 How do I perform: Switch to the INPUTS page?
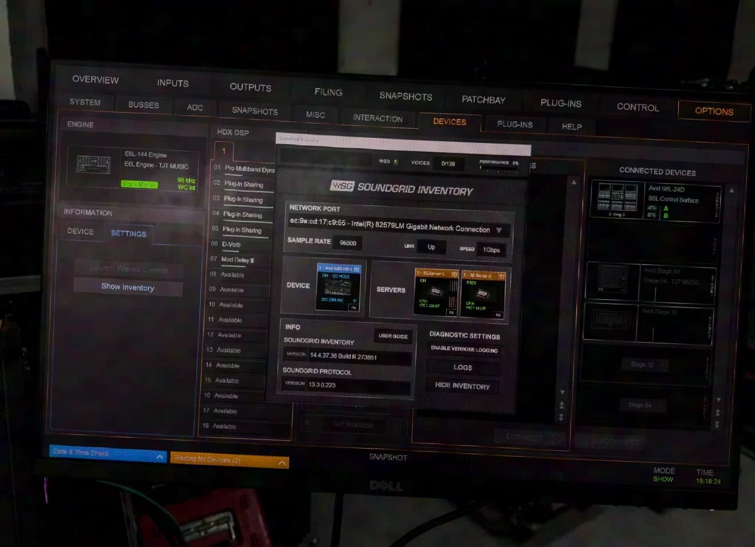173,83
